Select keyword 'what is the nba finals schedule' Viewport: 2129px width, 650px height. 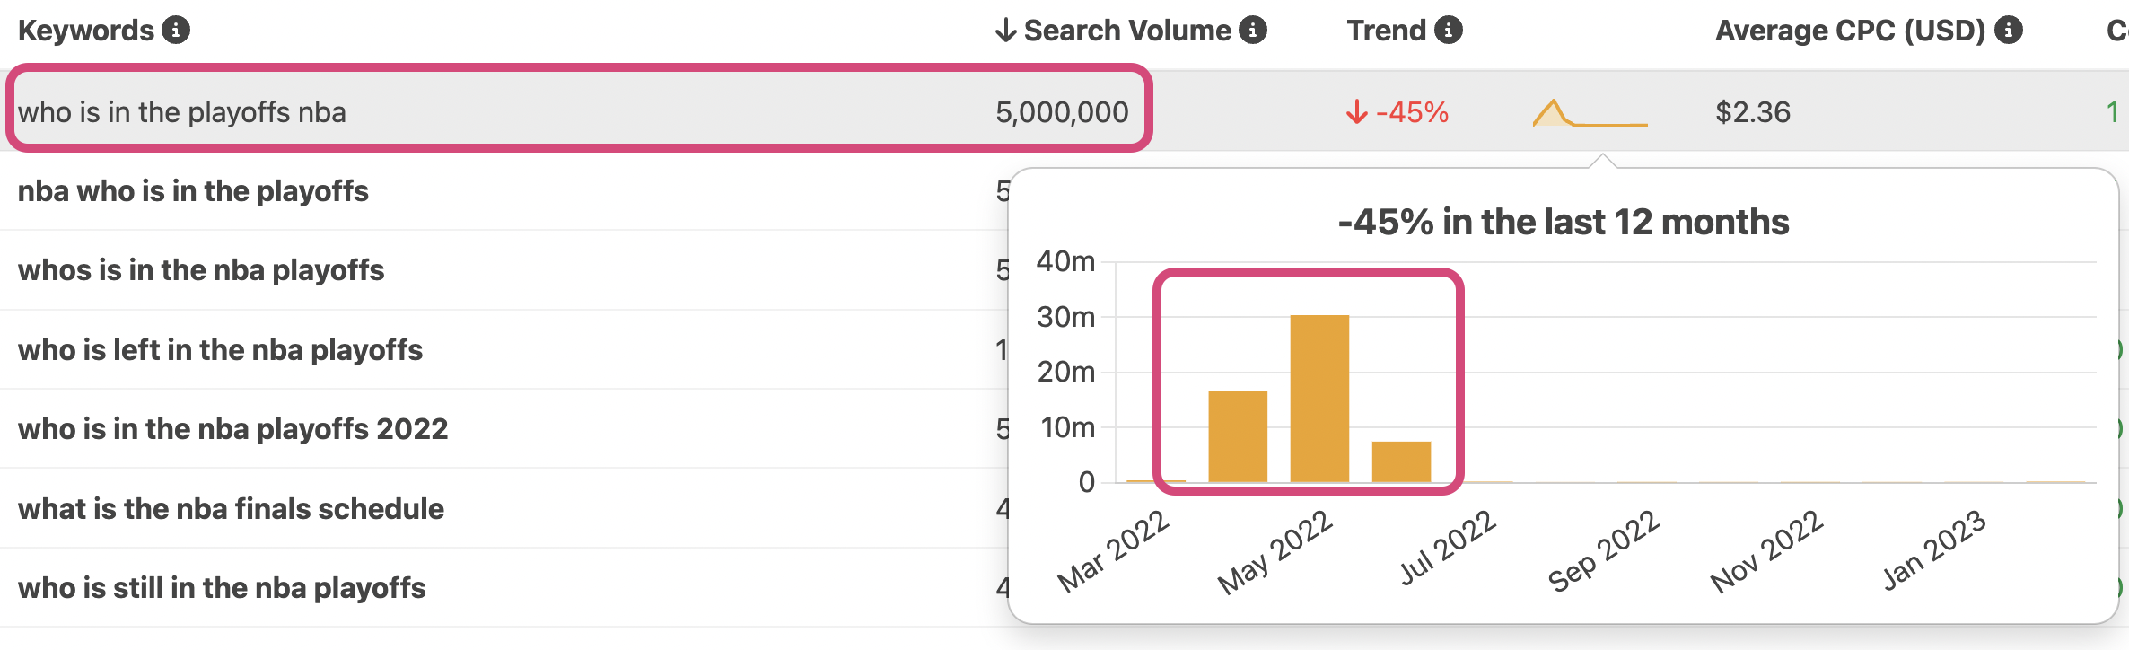click(231, 509)
